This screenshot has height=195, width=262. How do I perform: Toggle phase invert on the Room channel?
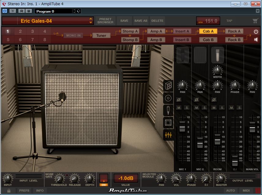click(x=214, y=100)
